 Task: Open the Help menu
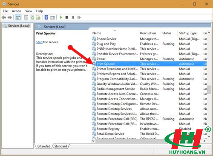pos(39,11)
